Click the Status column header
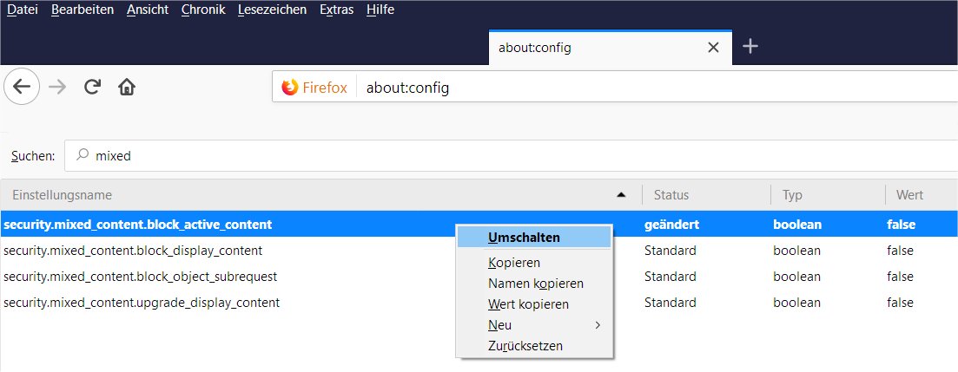958x372 pixels. coord(671,195)
